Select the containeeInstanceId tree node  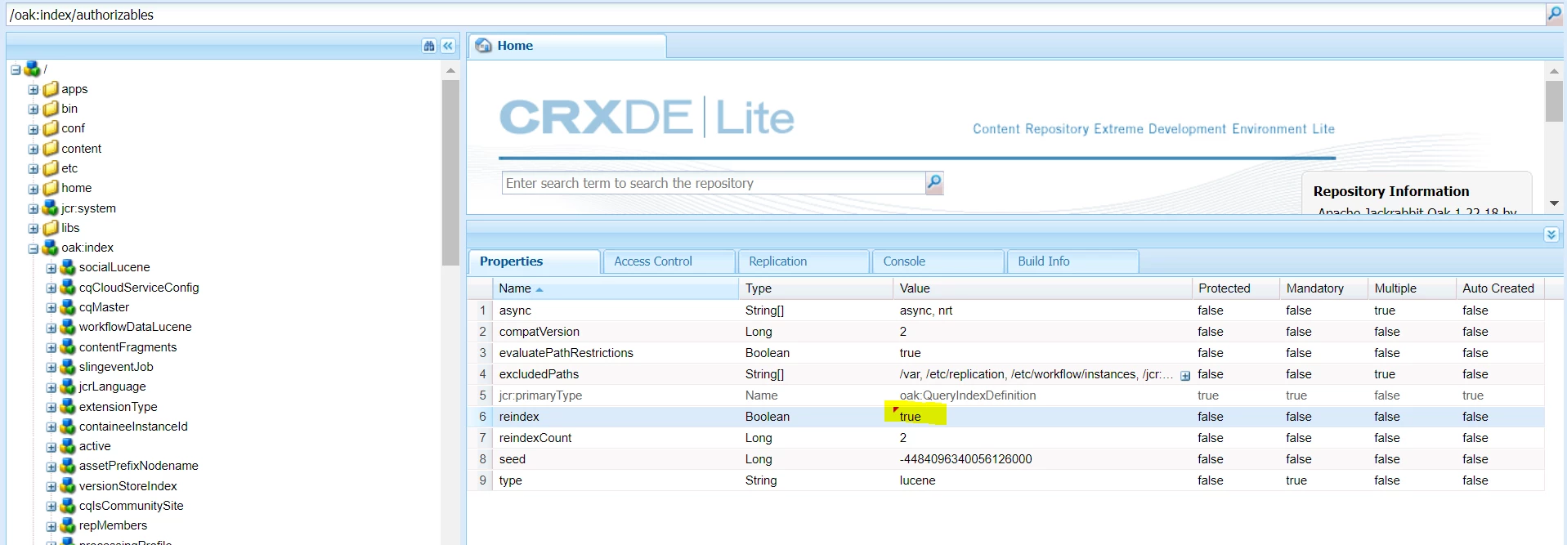click(133, 427)
